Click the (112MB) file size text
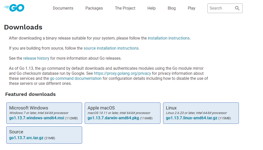 pyautogui.click(x=71, y=118)
